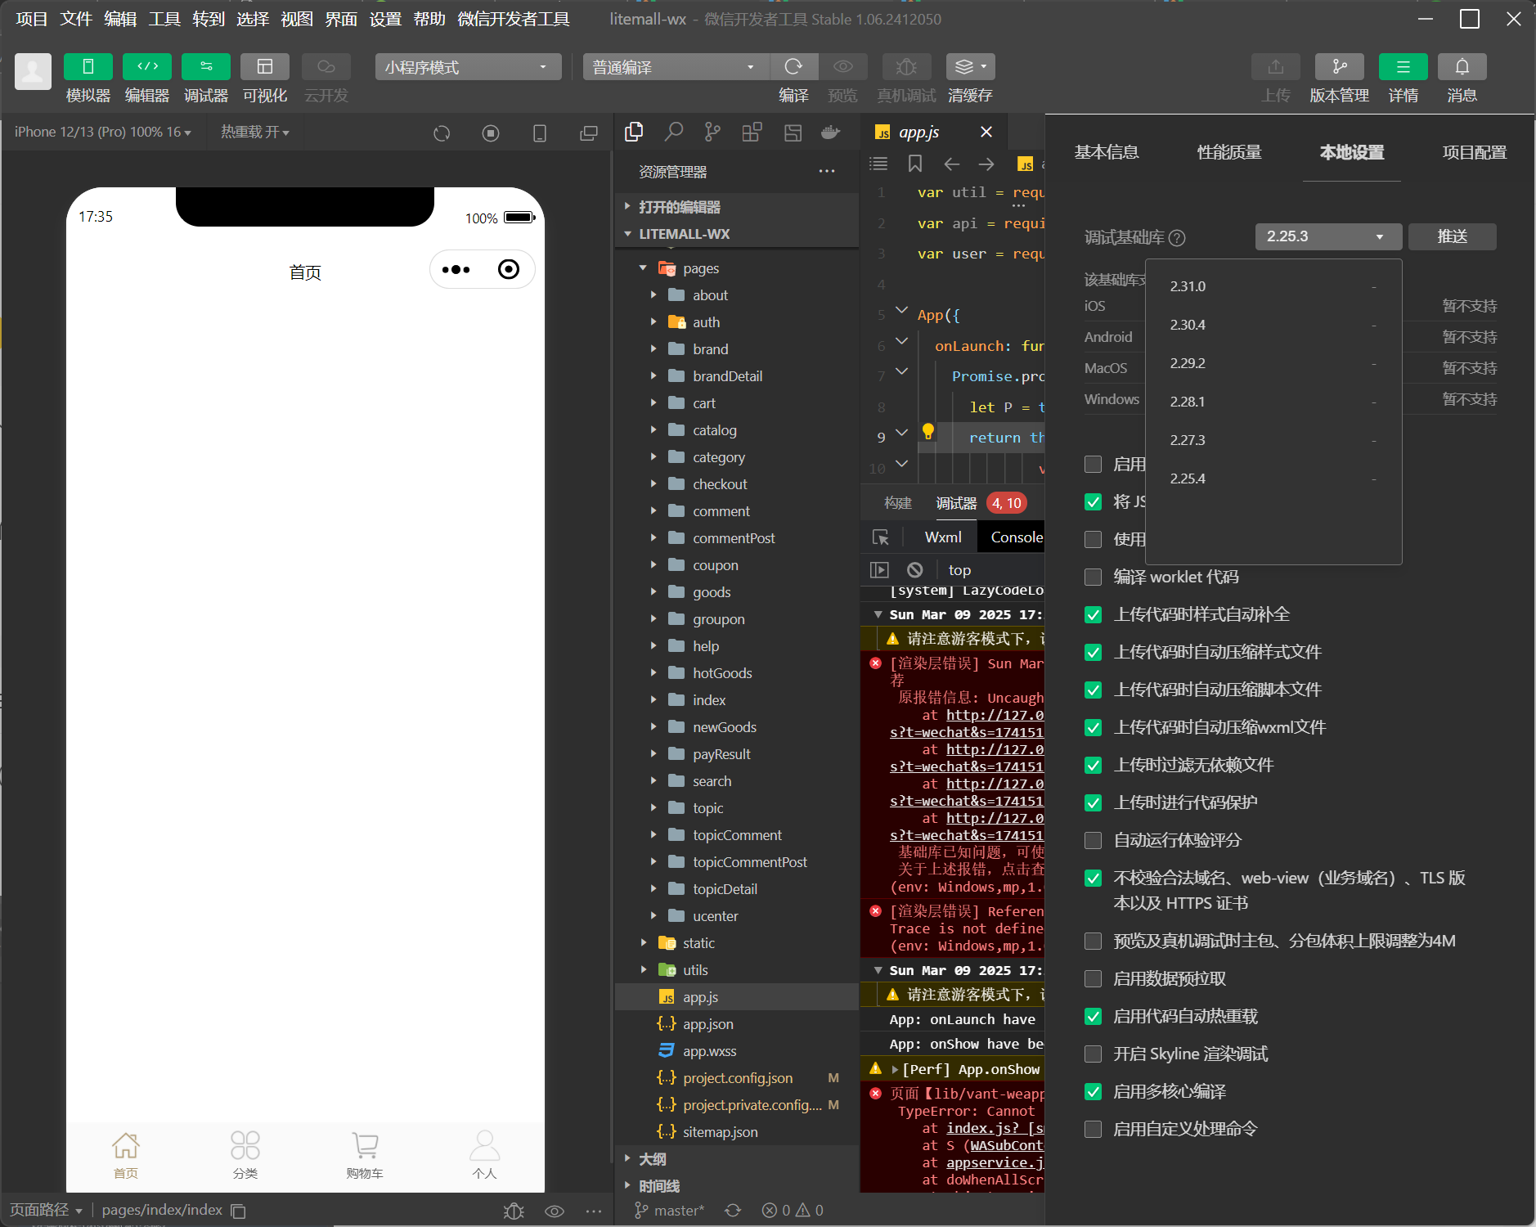
Task: Open the 小程序模式 dropdown
Action: (x=468, y=67)
